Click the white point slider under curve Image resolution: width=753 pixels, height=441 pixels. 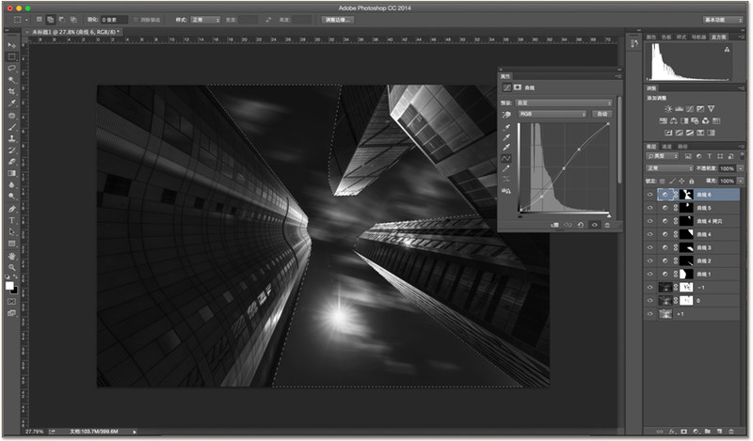609,216
